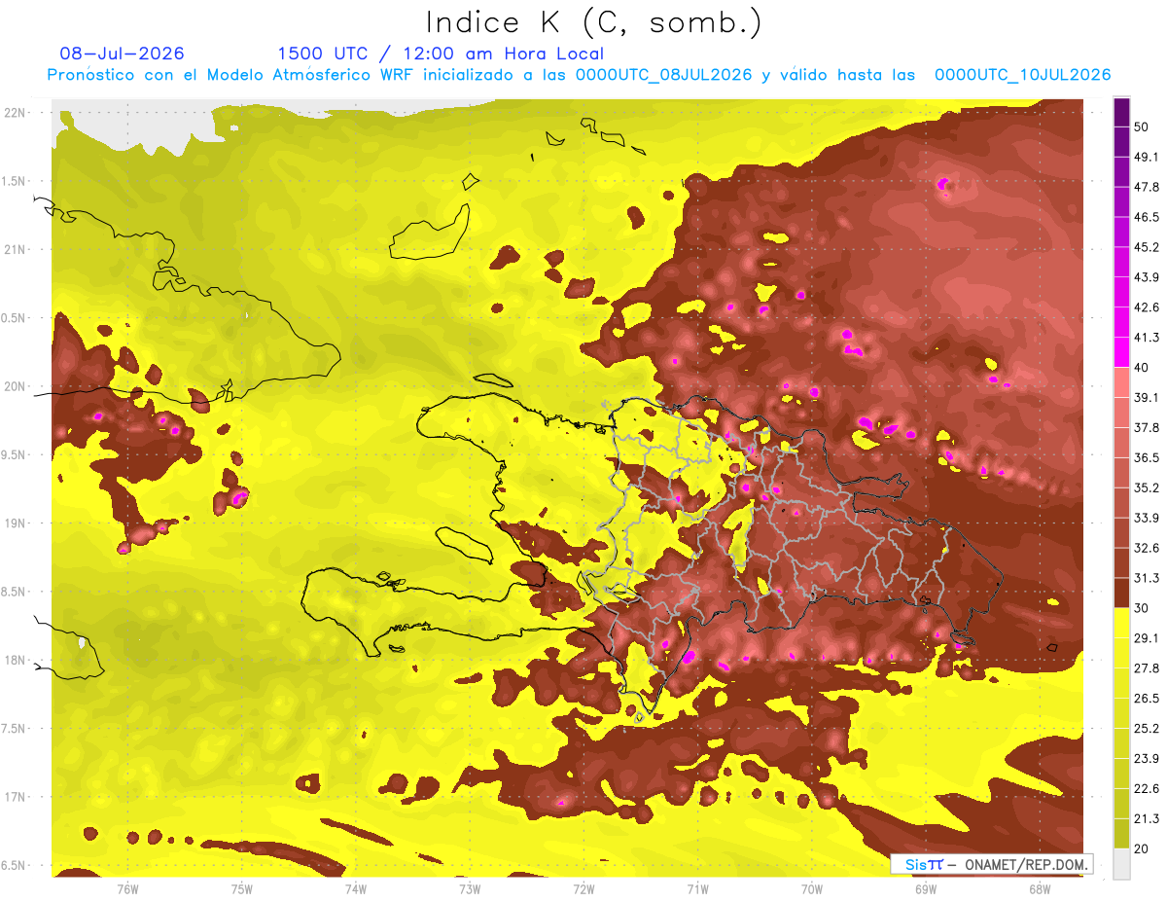Click the map title 'Indice K (C, somb.)'
Viewport: 1167px width, 902px height.
point(594,22)
